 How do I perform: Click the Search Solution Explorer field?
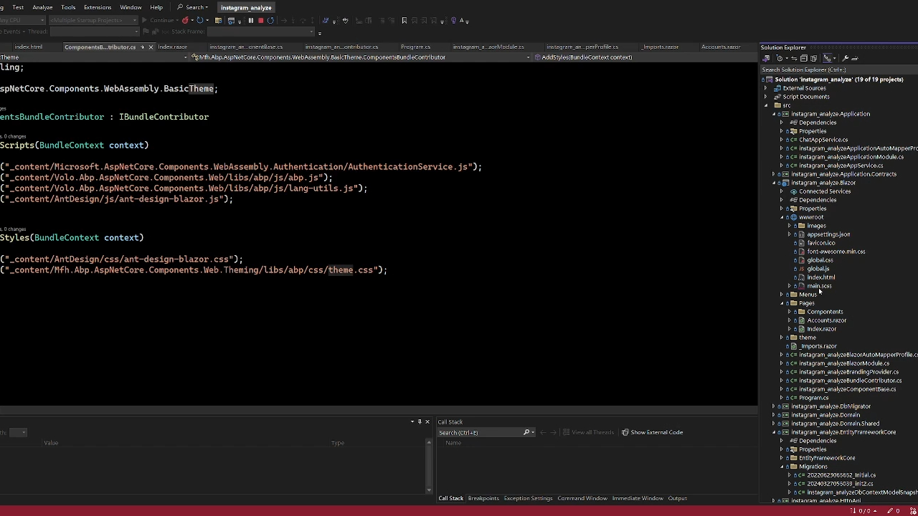click(x=839, y=70)
